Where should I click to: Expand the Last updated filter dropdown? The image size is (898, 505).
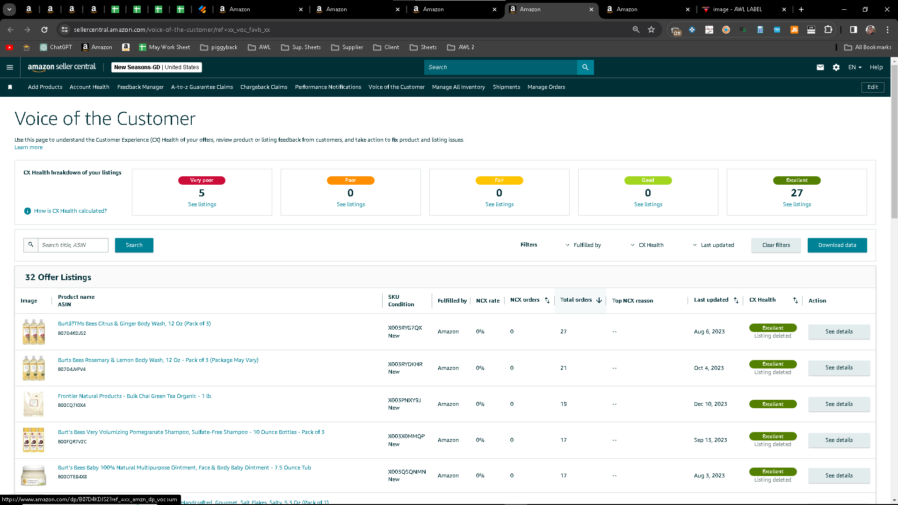tap(713, 245)
